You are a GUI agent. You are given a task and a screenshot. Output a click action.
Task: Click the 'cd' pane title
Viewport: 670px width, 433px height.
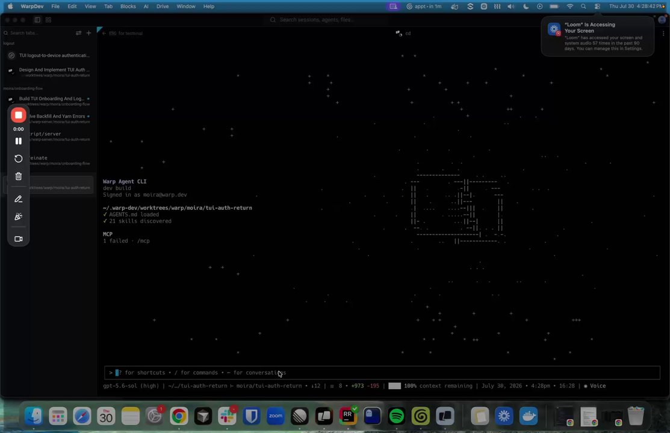408,33
